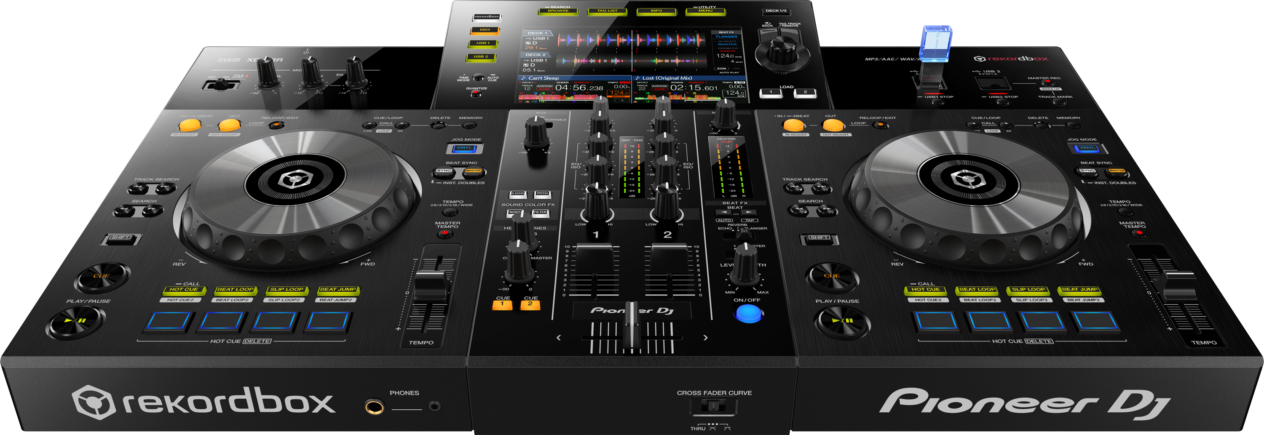The width and height of the screenshot is (1264, 435).
Task: Tap the right deck's round CUE button
Action: [832, 277]
